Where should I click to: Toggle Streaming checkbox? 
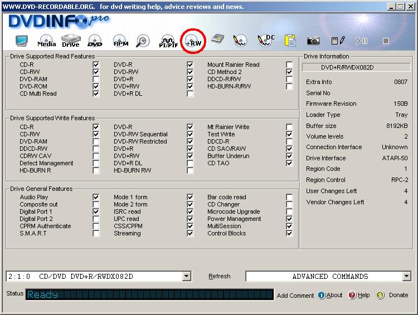pyautogui.click(x=190, y=233)
